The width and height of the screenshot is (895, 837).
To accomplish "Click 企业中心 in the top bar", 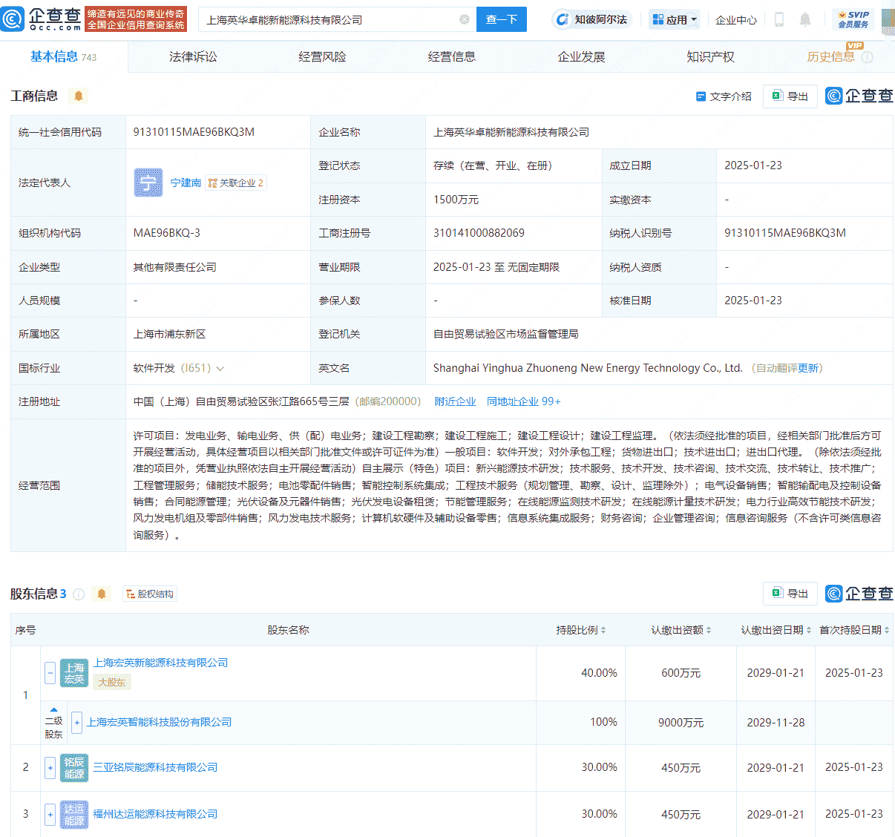I will (735, 19).
